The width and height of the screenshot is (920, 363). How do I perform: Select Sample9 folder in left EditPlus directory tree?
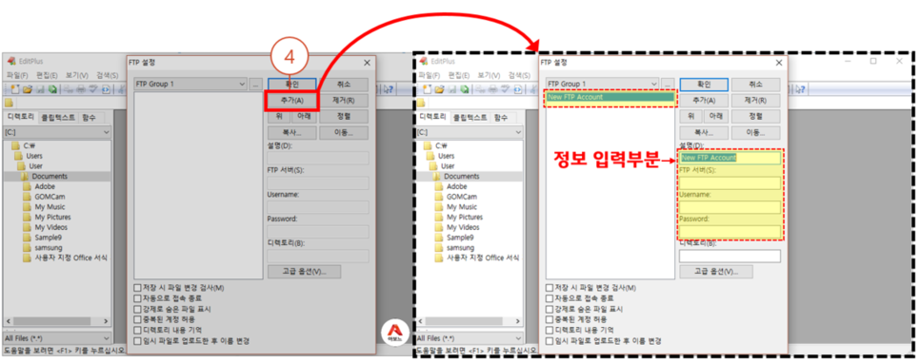point(49,238)
